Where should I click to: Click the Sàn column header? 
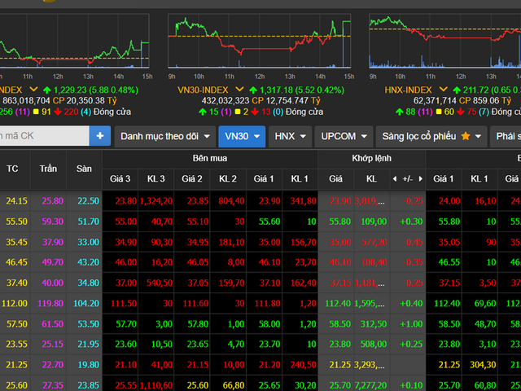pyautogui.click(x=84, y=168)
